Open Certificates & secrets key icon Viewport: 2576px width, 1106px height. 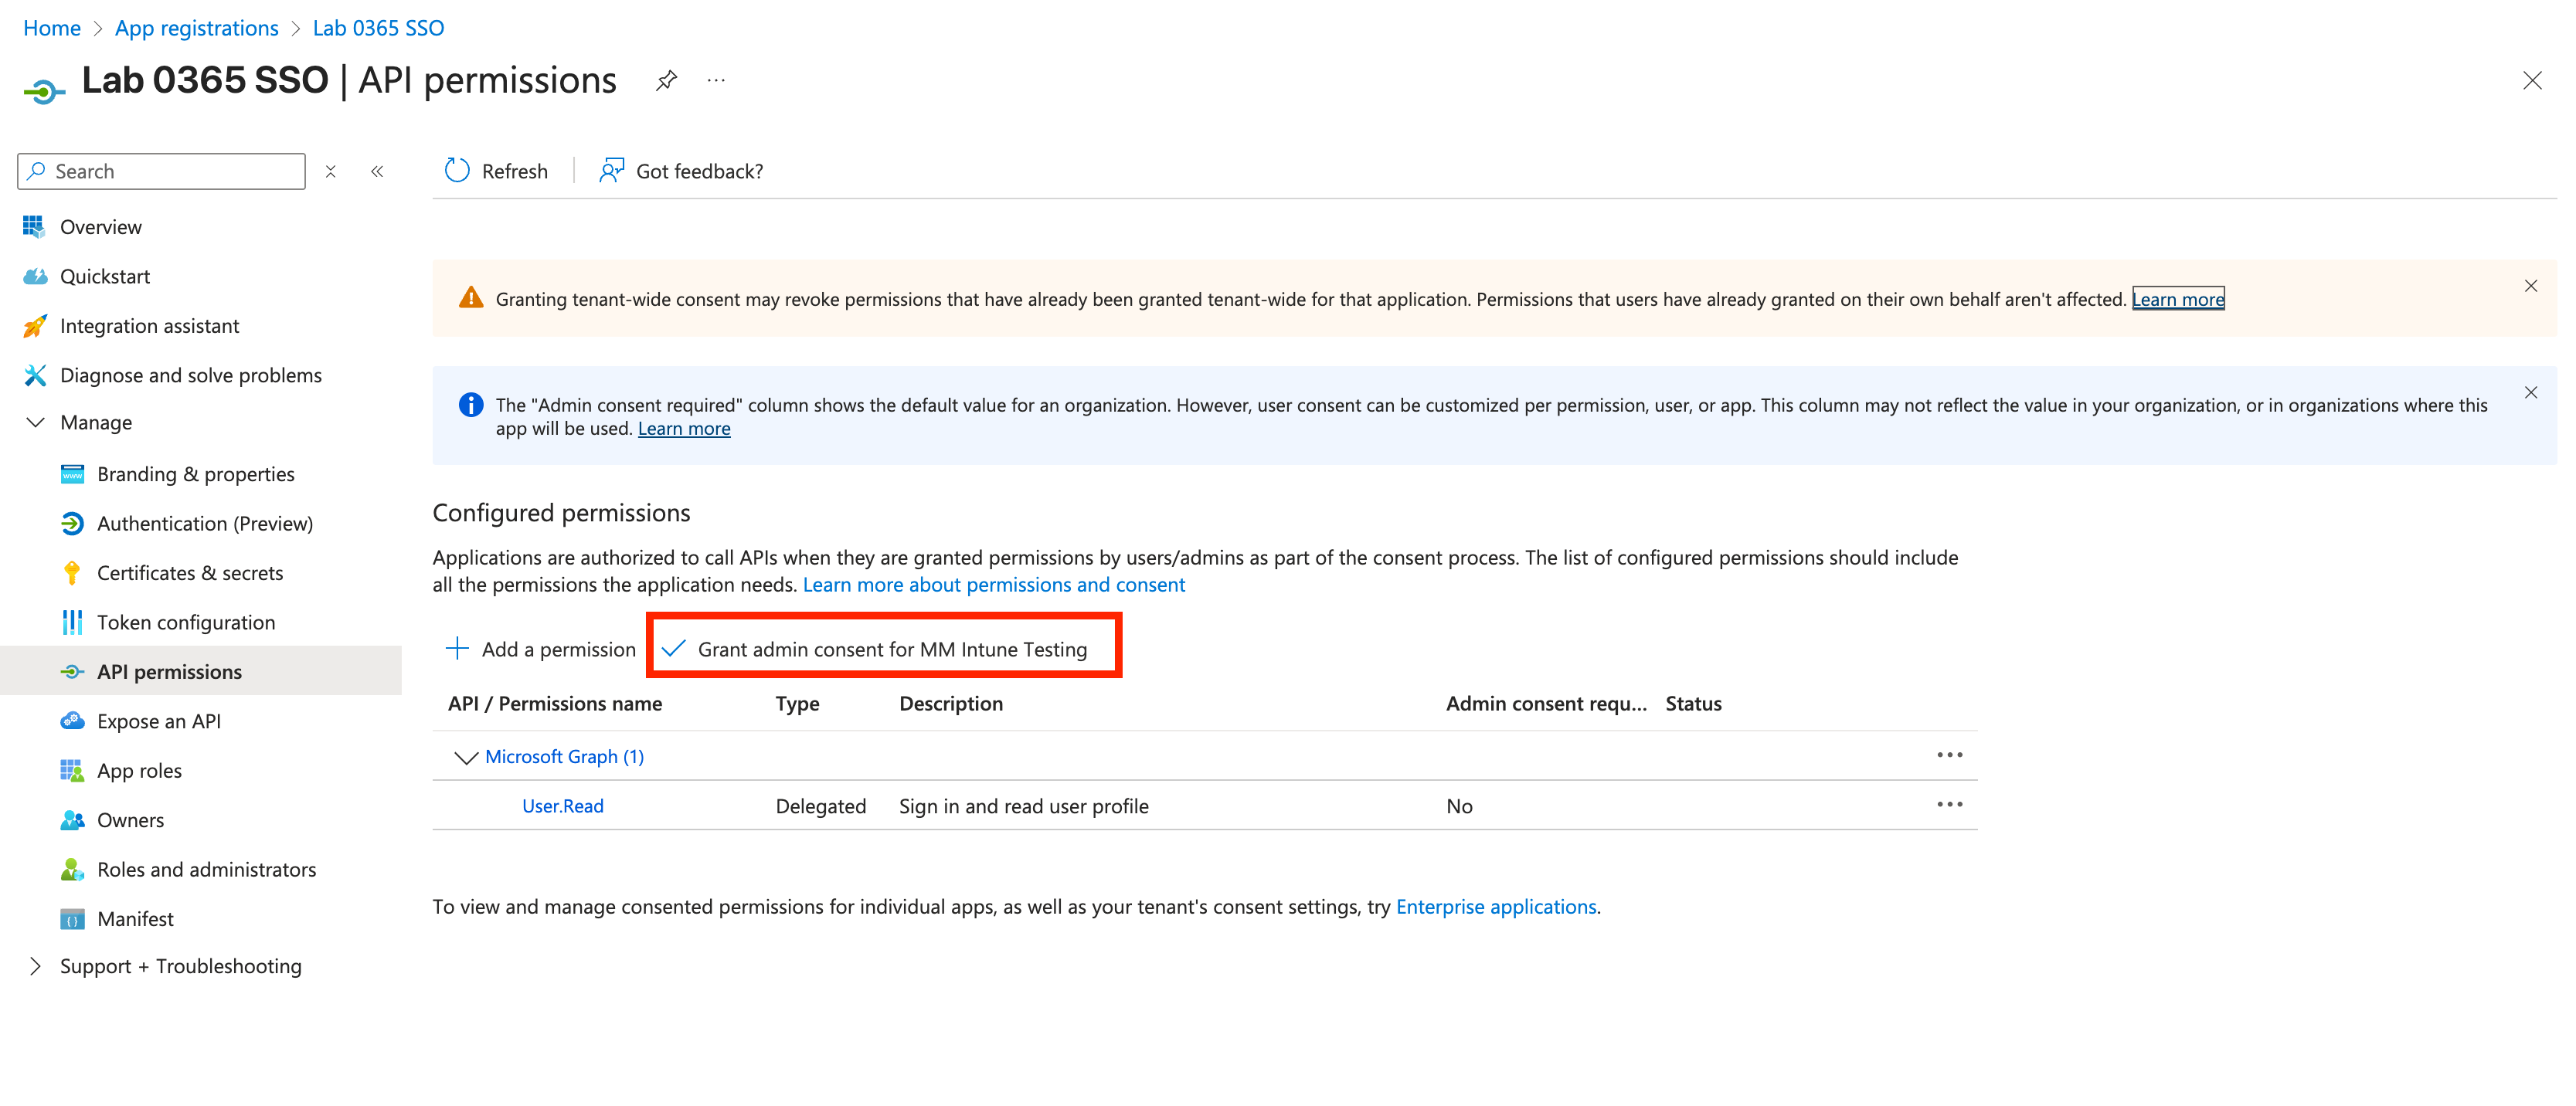tap(71, 572)
